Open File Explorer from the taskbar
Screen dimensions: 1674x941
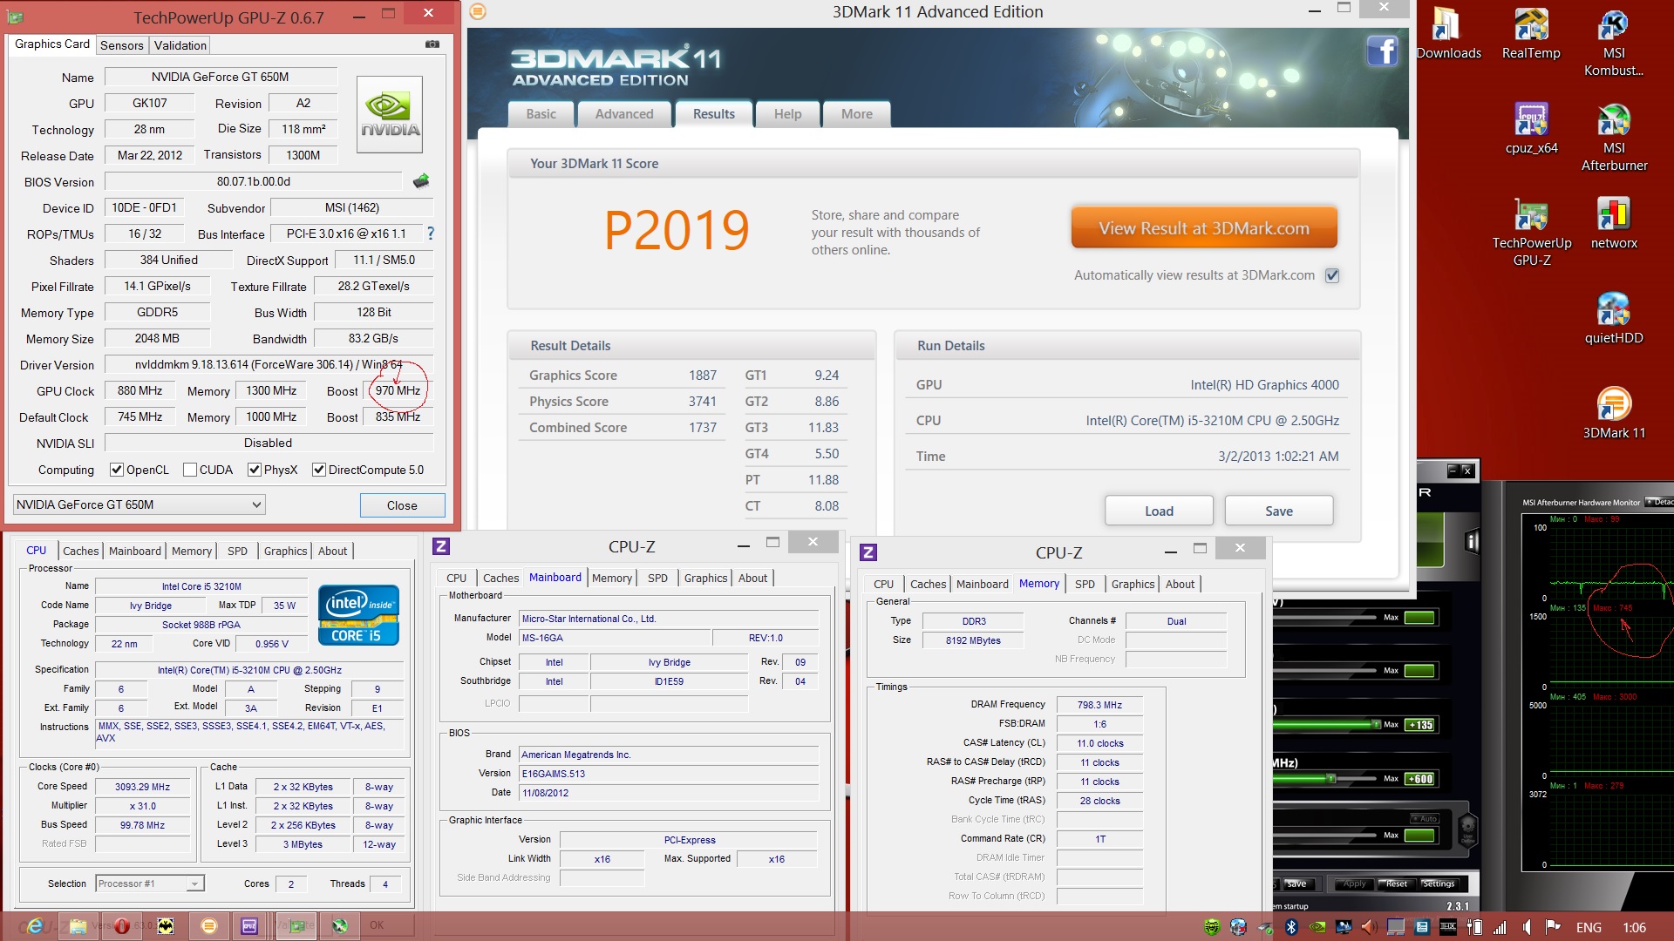(78, 925)
